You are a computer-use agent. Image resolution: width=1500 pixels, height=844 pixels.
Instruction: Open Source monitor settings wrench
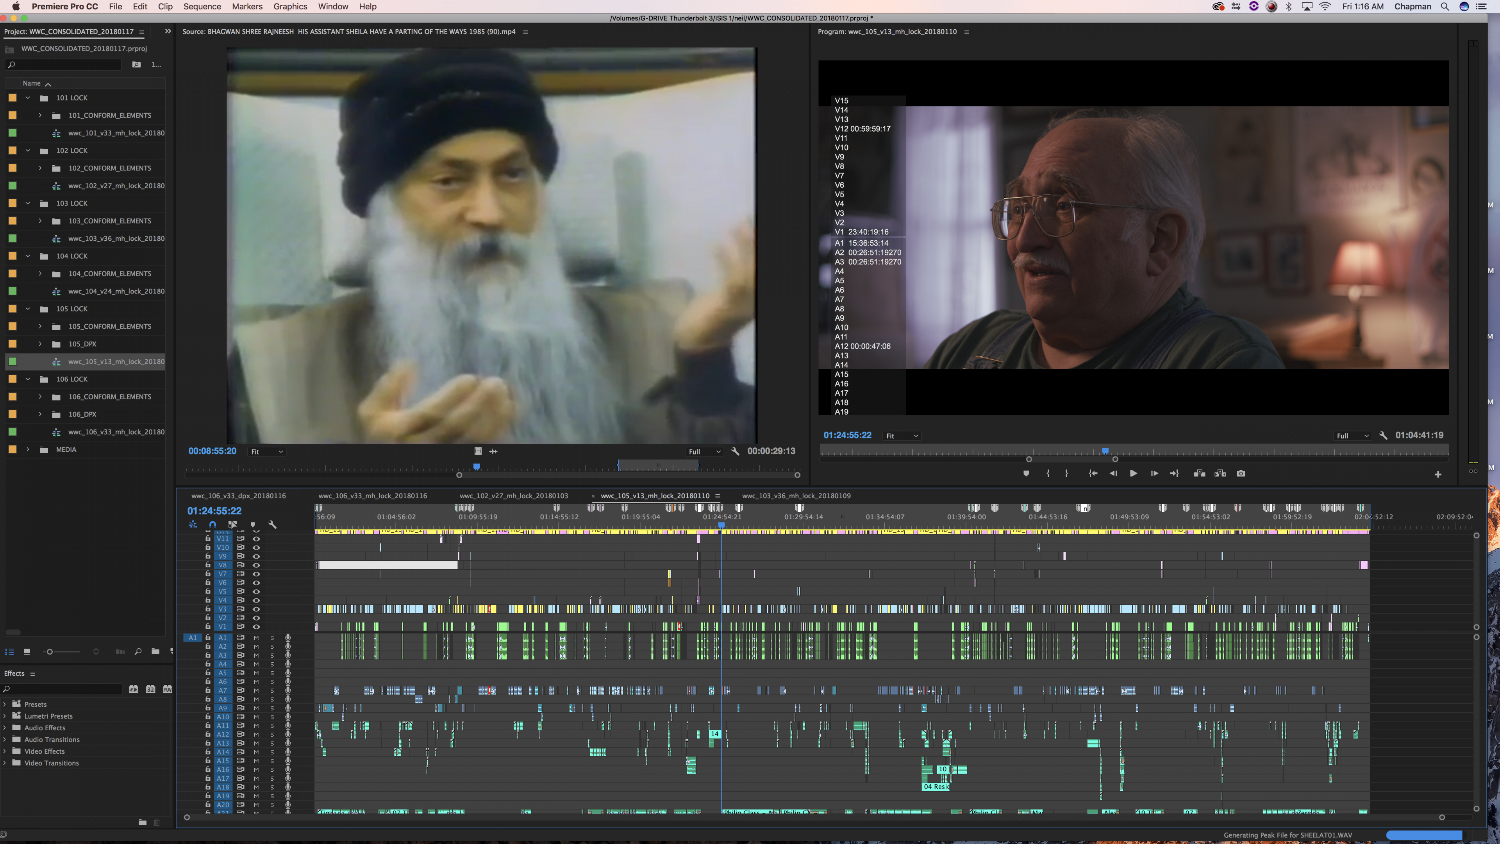[x=736, y=451]
